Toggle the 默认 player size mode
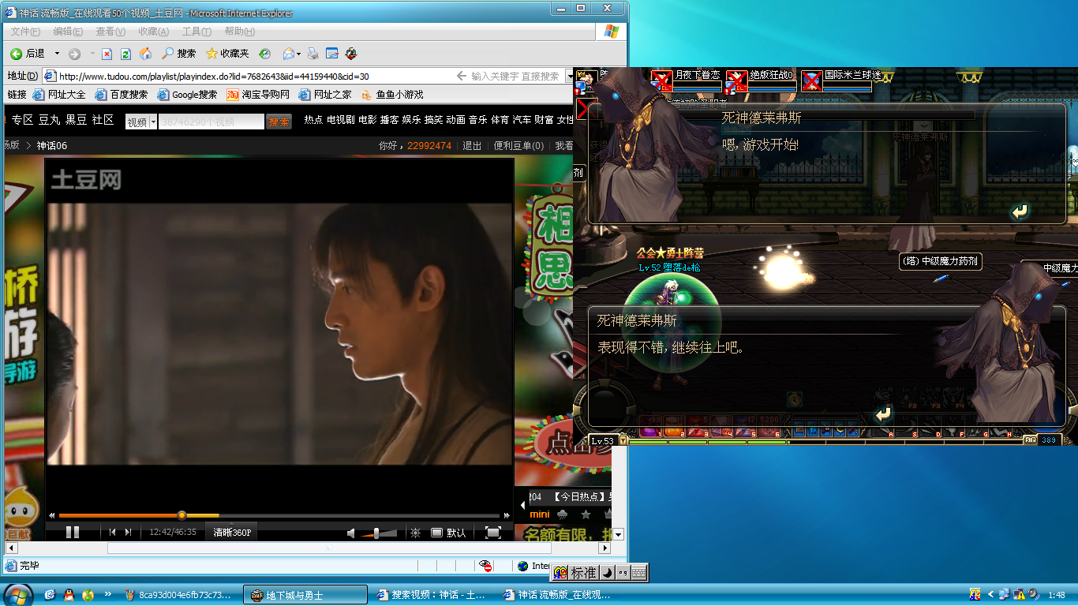This screenshot has height=606, width=1078. click(x=448, y=533)
